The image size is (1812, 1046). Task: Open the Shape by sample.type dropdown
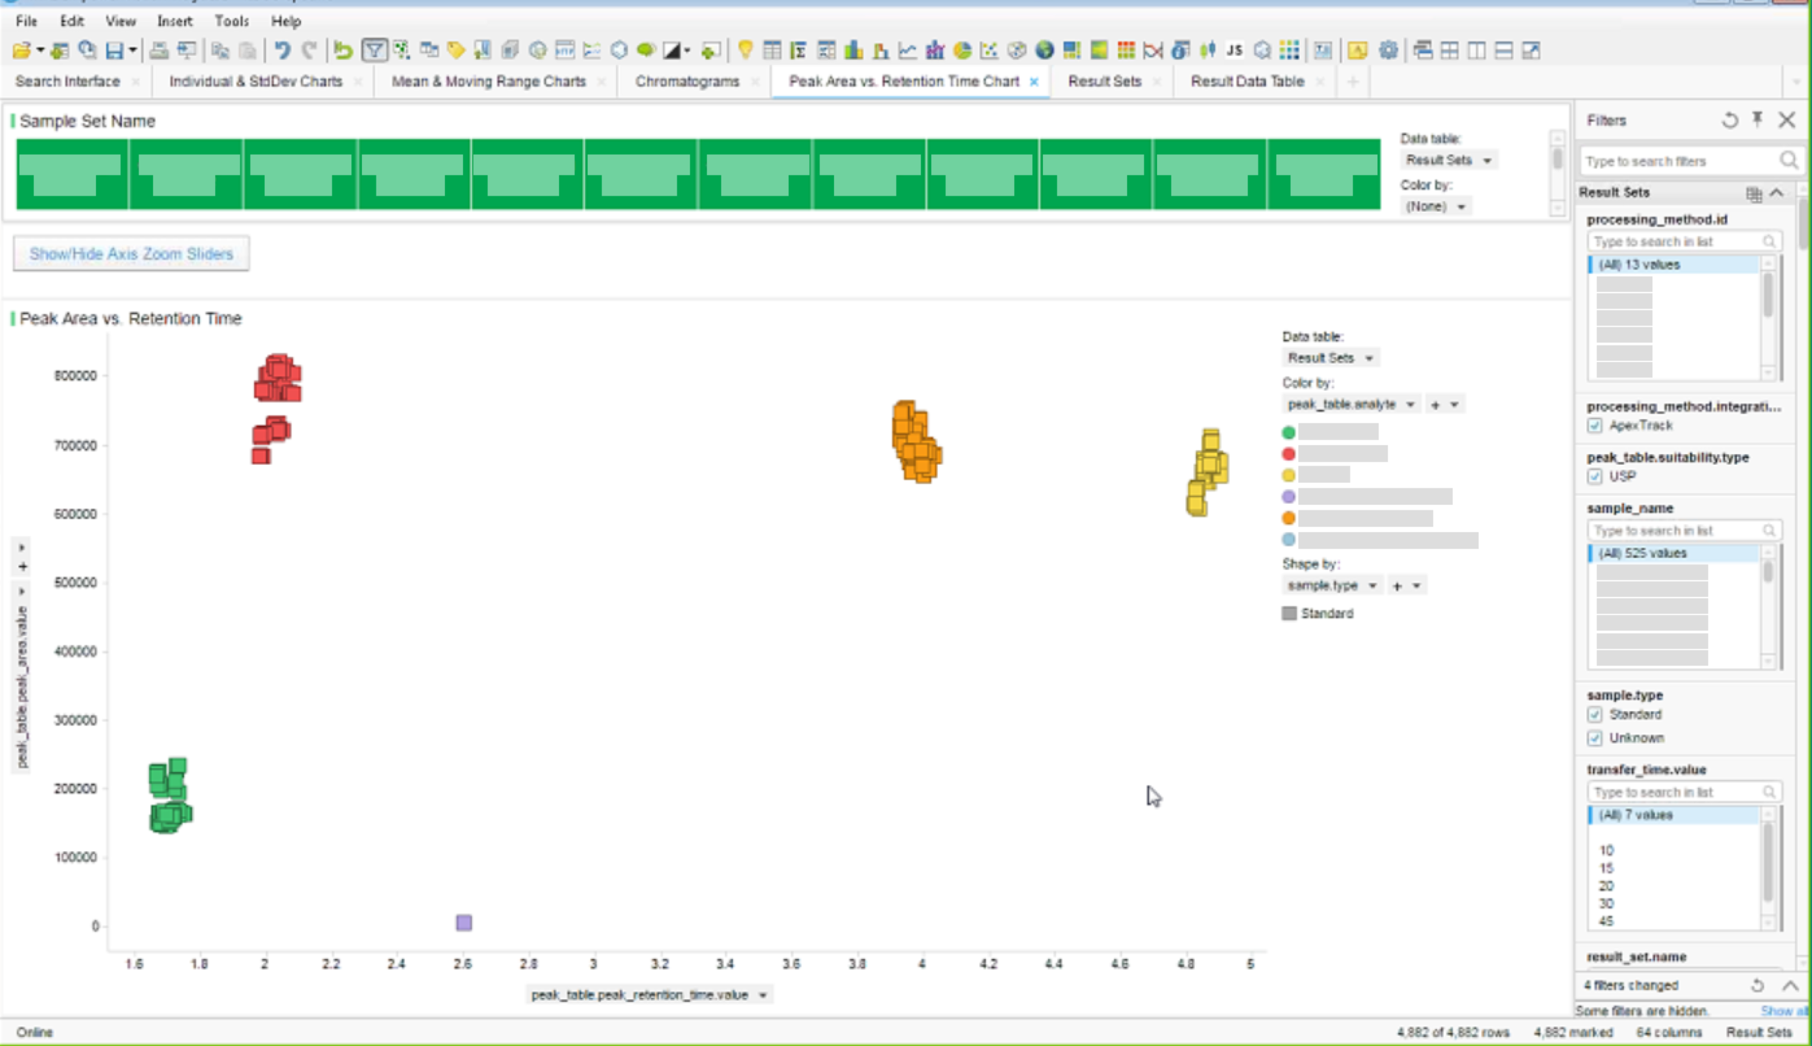click(1332, 586)
